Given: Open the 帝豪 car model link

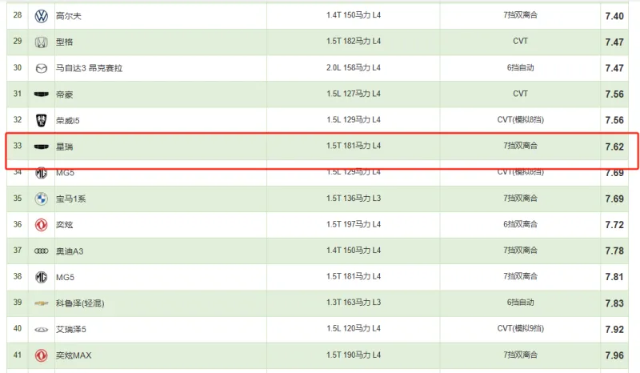Looking at the screenshot, I should [64, 94].
